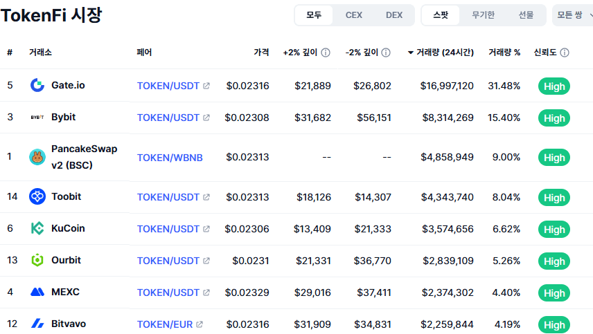Image resolution: width=593 pixels, height=334 pixels.
Task: Click external link icon in Bybit row
Action: (x=206, y=118)
